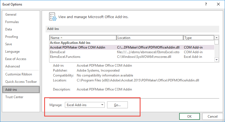The height and width of the screenshot is (122, 225).
Task: Open the Manage Excel Add-ins dropdown
Action: pyautogui.click(x=85, y=105)
